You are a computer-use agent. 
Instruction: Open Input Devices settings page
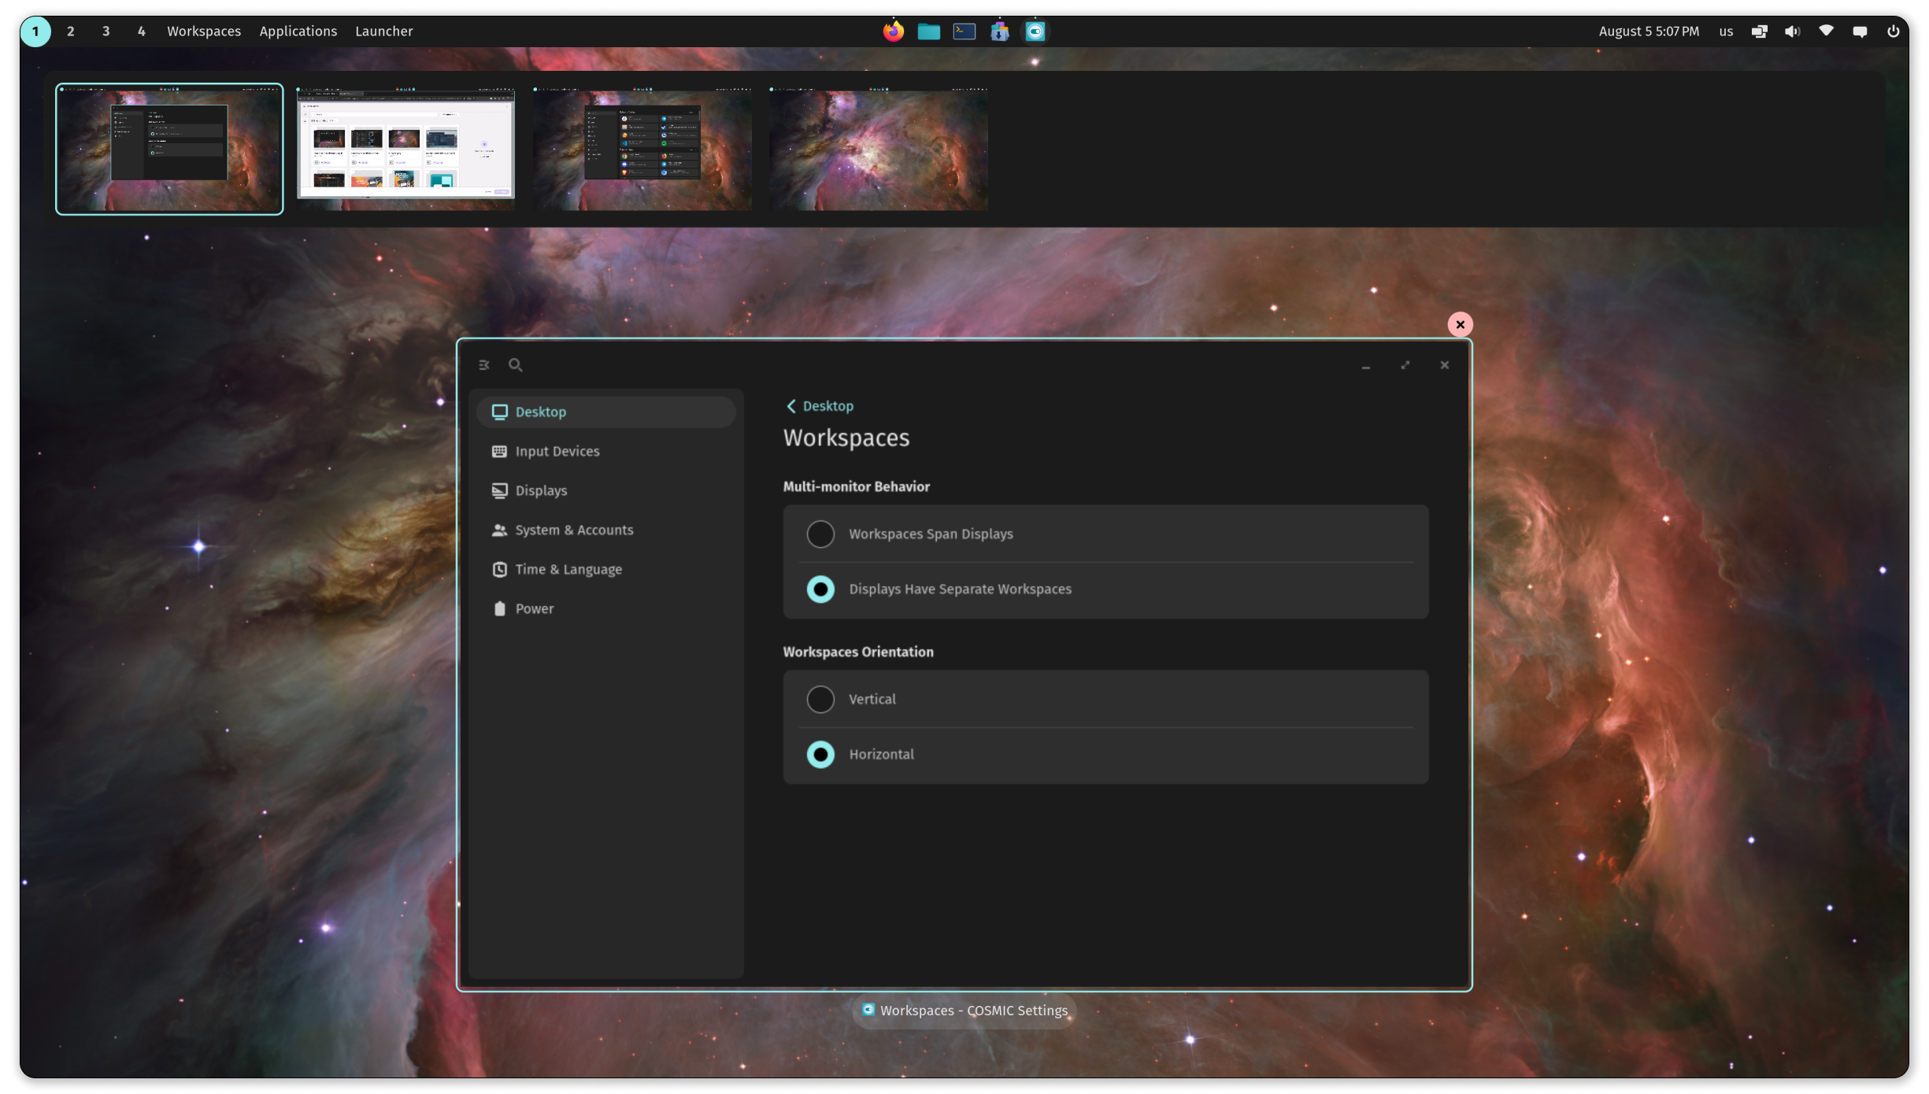click(x=557, y=452)
